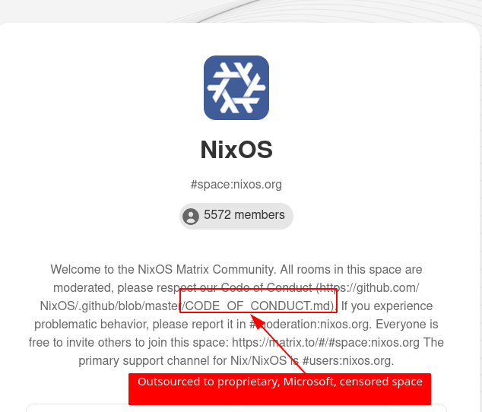482x412 pixels.
Task: Select the NixOS space title heading
Action: pos(236,150)
